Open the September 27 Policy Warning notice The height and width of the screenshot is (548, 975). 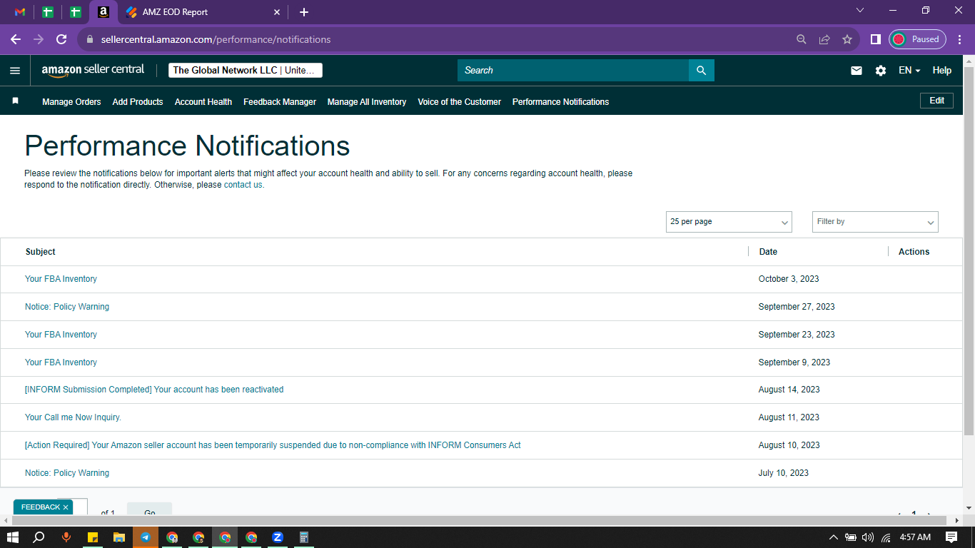[x=67, y=307]
